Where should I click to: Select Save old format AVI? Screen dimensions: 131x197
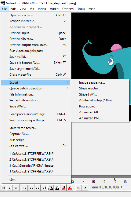point(36,63)
